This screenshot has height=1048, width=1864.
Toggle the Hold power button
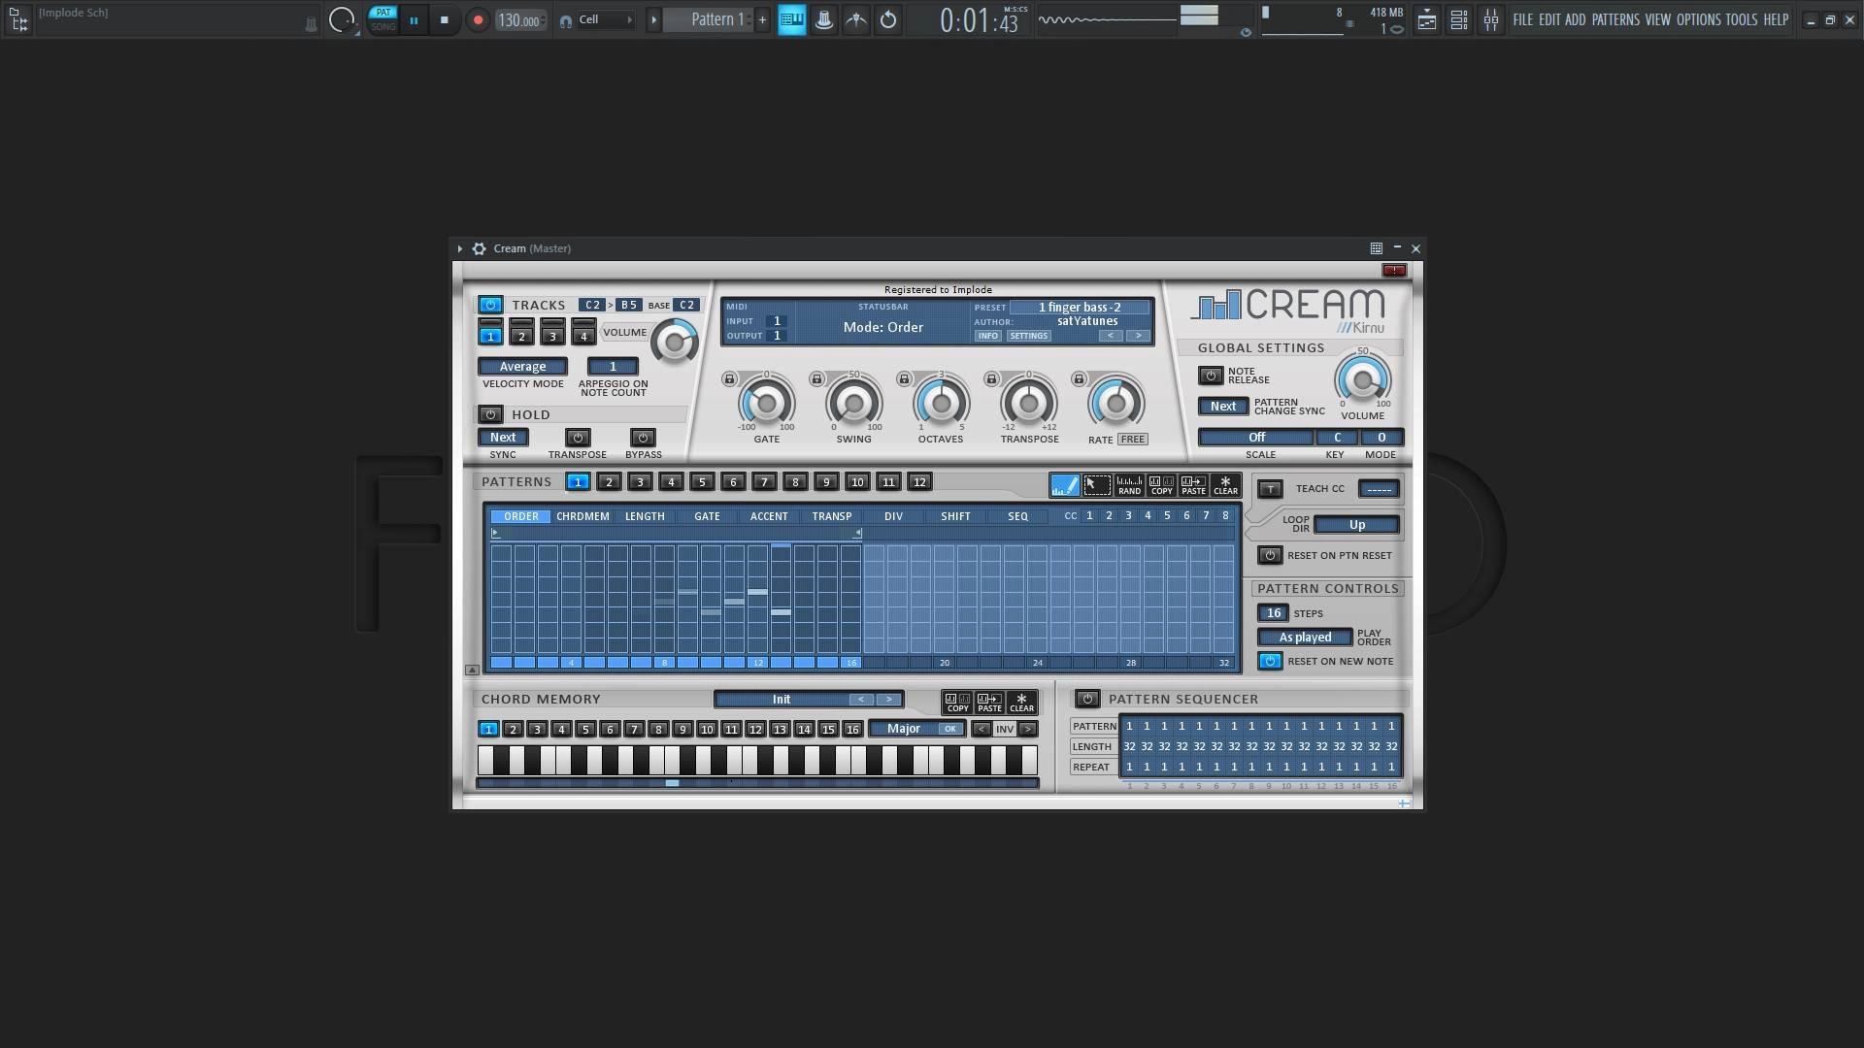tap(490, 414)
